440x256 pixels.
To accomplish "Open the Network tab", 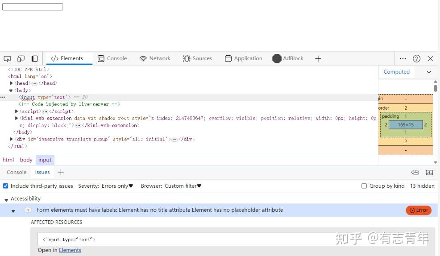I will pos(155,58).
